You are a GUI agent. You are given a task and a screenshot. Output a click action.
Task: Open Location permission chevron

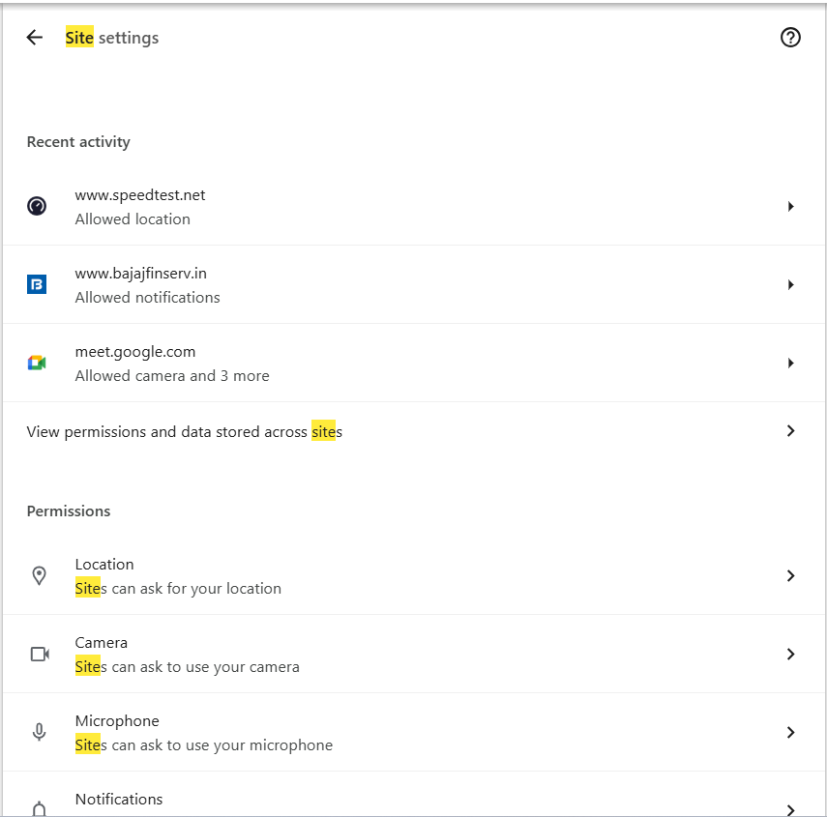790,575
